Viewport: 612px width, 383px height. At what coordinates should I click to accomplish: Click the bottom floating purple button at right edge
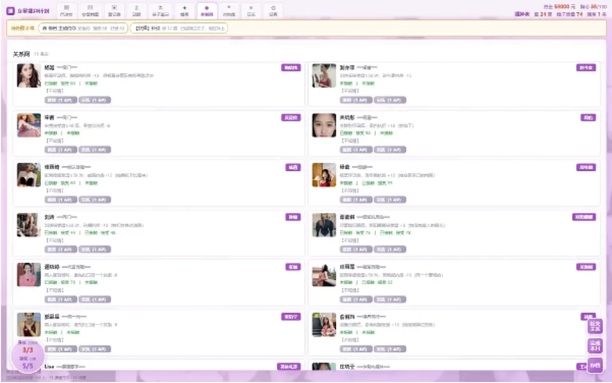click(x=595, y=365)
